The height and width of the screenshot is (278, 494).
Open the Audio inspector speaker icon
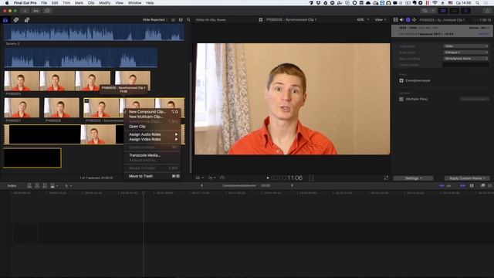(401, 20)
